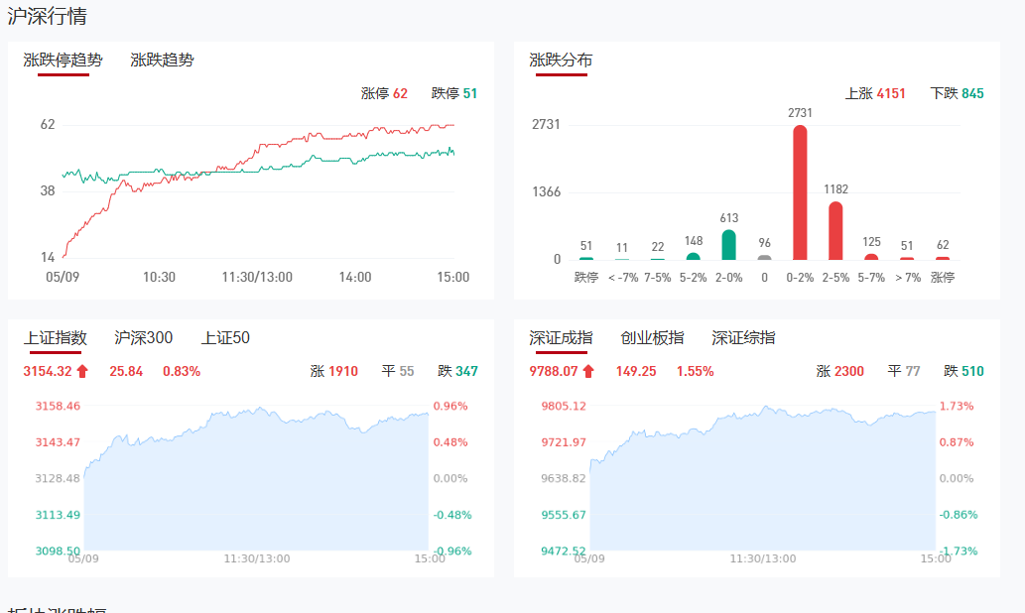The height and width of the screenshot is (613, 1025).
Task: Click the 涨停 62 legend label
Action: (x=384, y=93)
